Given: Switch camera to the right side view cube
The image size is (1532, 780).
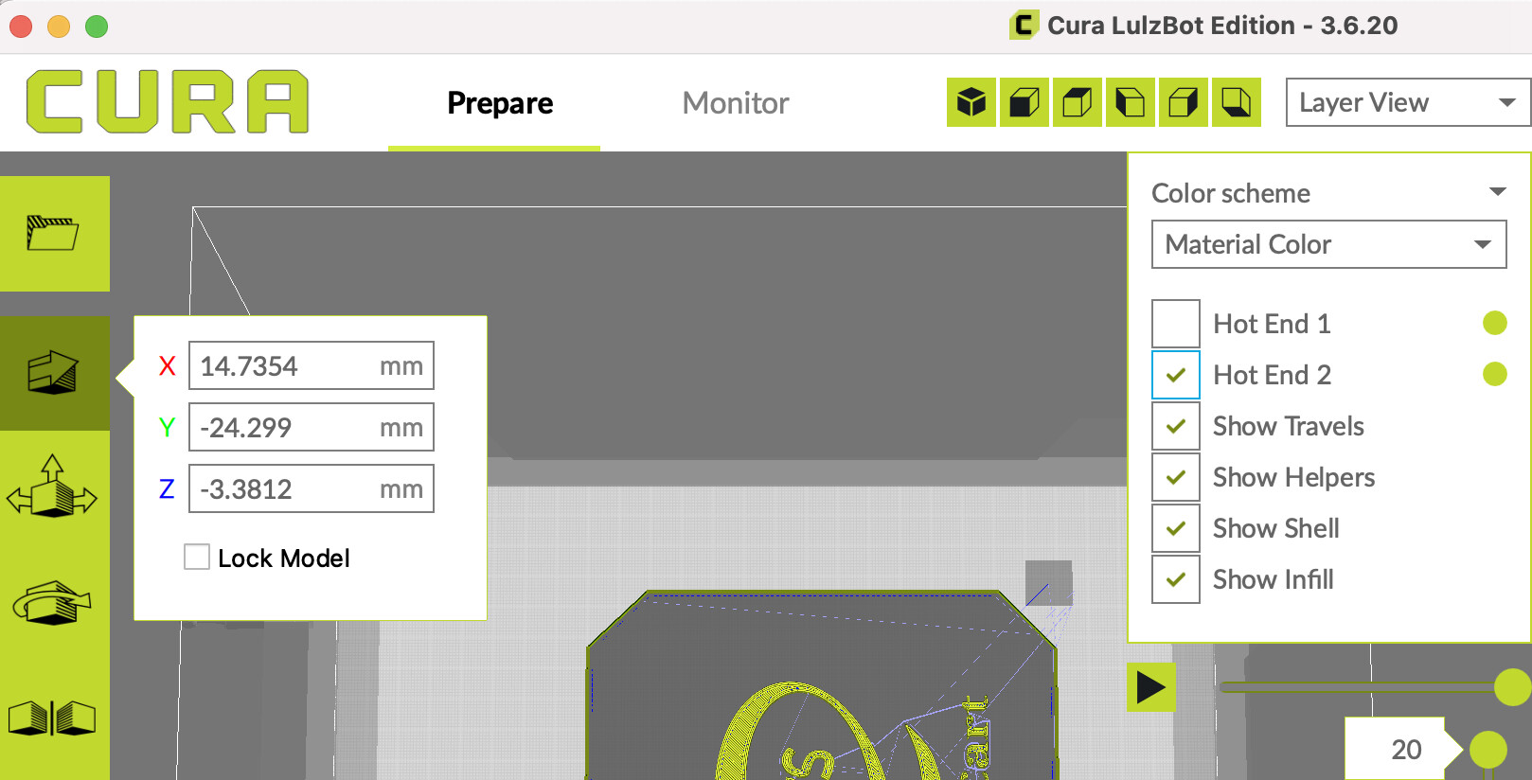Looking at the screenshot, I should tap(1184, 102).
